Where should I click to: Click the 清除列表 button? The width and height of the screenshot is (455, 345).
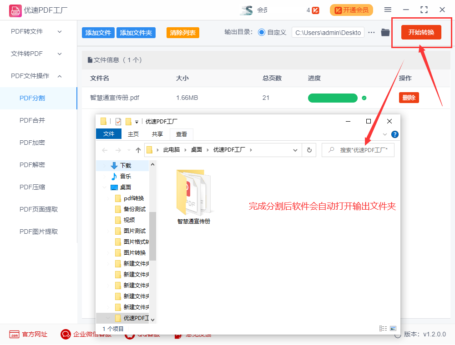(182, 33)
